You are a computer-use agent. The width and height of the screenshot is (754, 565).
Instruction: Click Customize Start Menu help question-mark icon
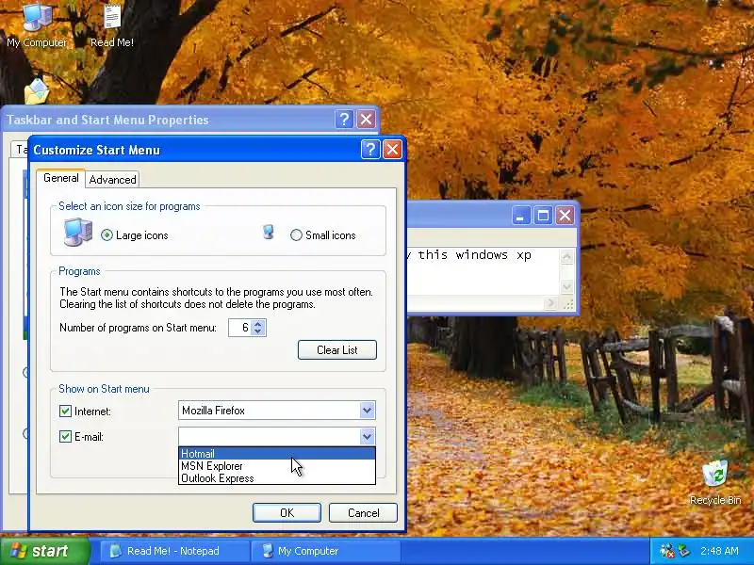(370, 150)
